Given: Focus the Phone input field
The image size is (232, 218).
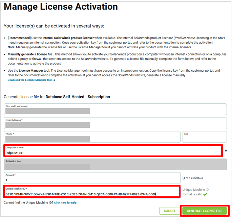Looking at the screenshot, I should pyautogui.click(x=92, y=137).
